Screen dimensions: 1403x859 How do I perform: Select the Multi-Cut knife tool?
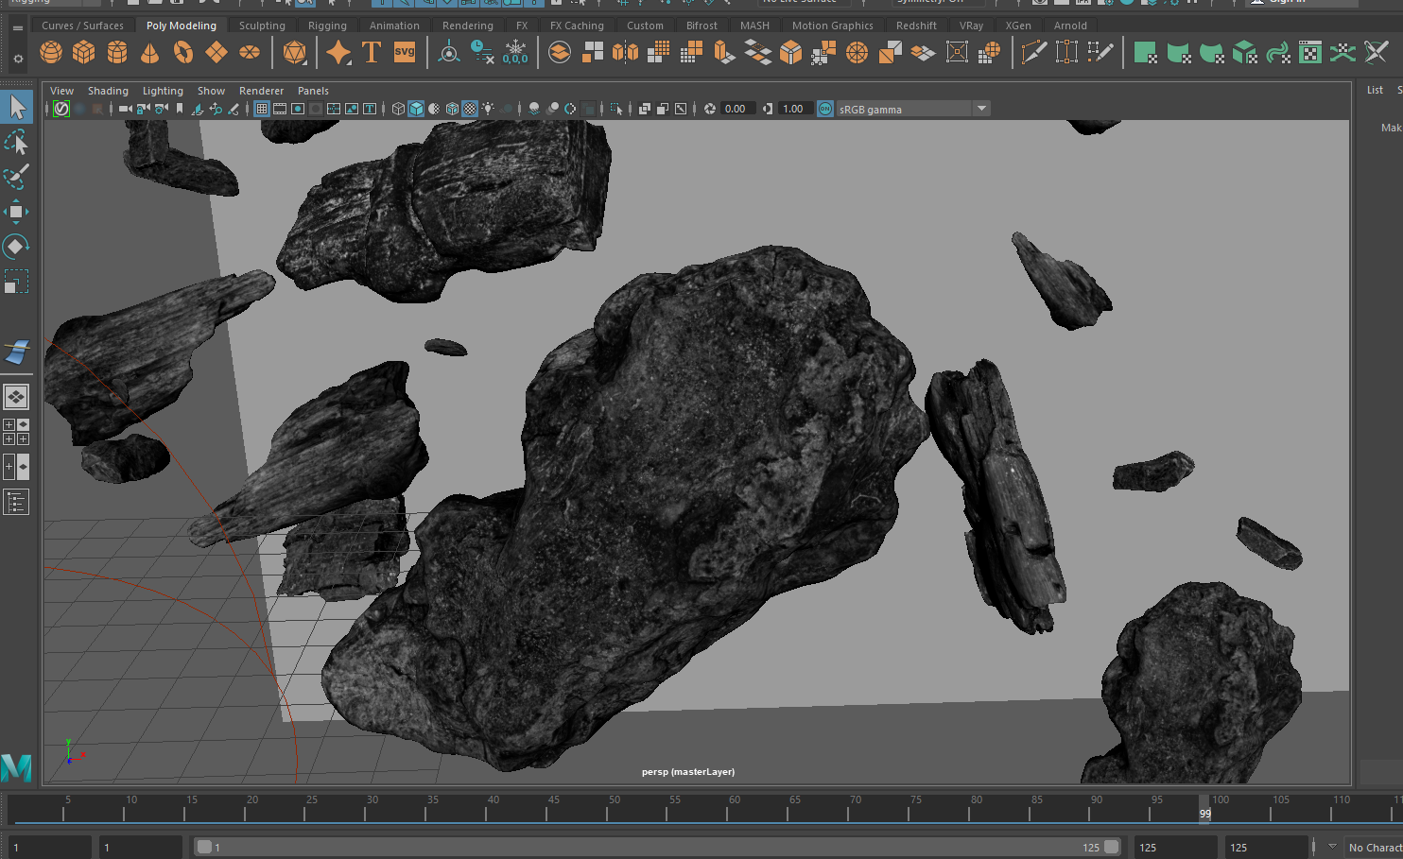(1034, 53)
